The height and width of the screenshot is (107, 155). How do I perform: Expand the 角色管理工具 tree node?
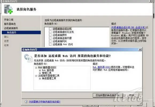[40, 78]
